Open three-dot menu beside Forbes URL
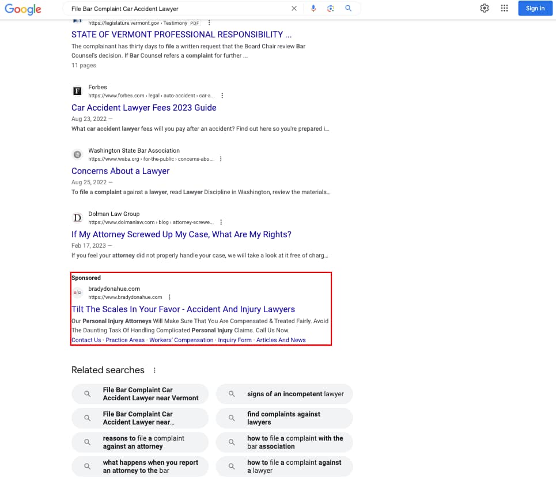Screen dimensions: 556x489 [x=222, y=96]
